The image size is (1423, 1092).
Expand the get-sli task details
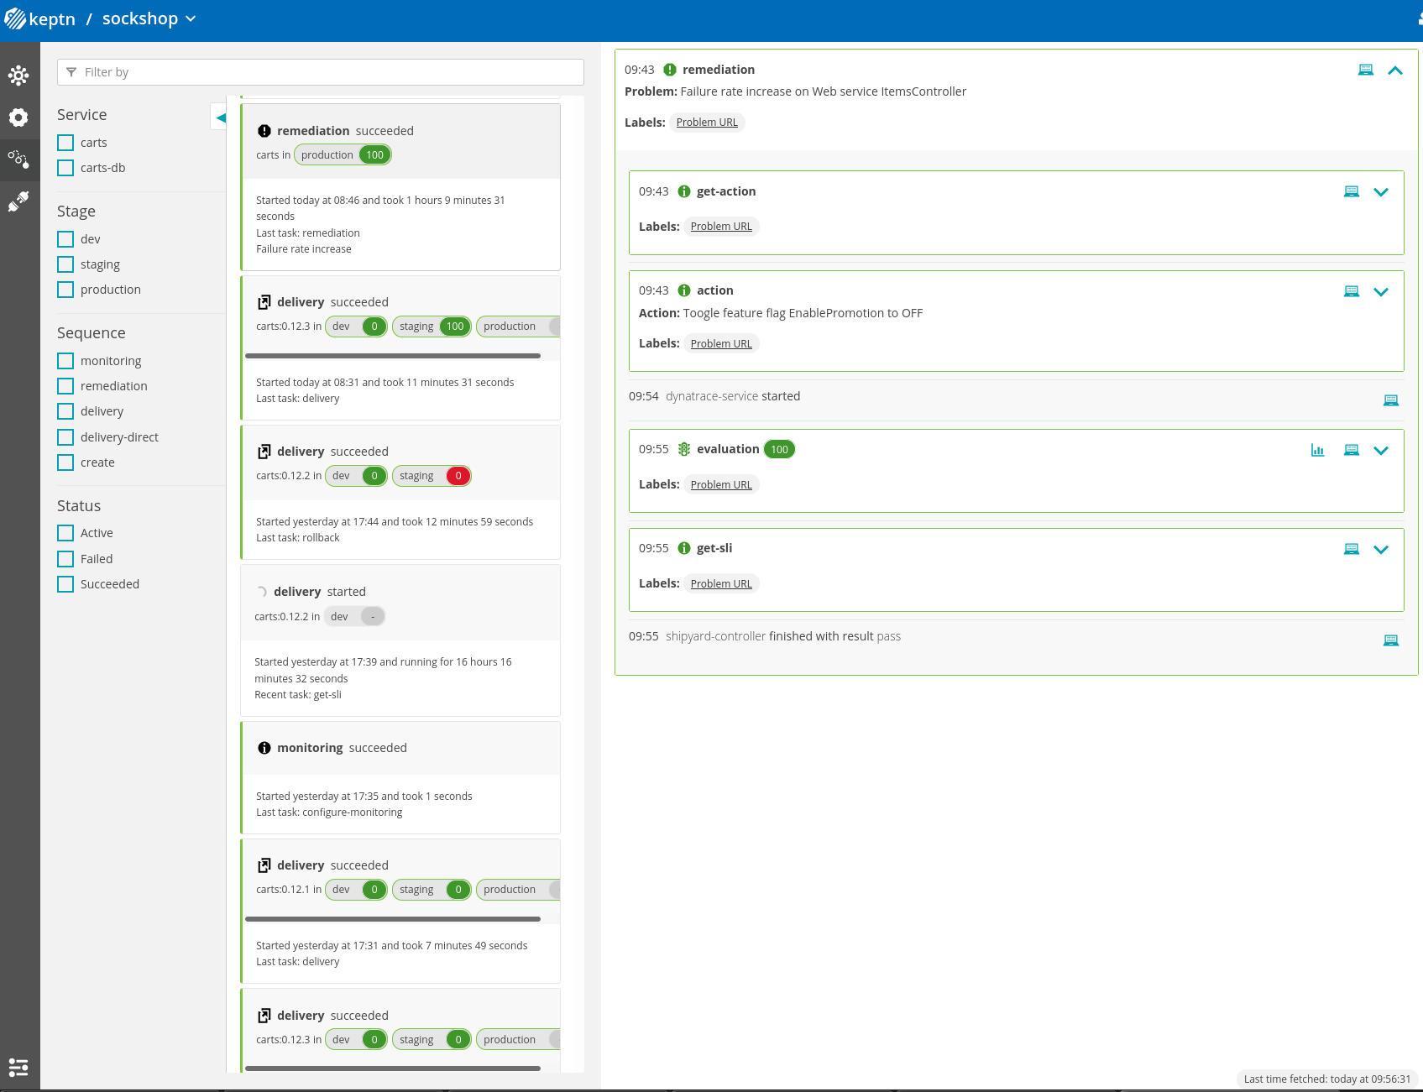point(1381,550)
